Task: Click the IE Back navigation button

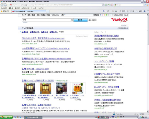Action: click(2, 5)
